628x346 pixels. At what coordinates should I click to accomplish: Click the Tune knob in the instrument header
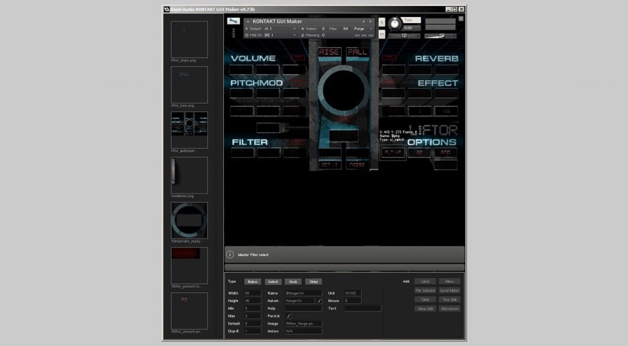point(394,24)
